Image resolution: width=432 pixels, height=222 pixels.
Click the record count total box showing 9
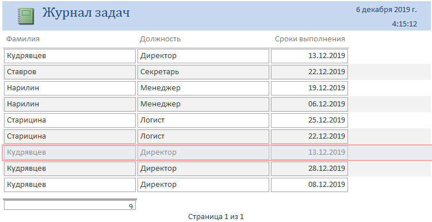70,205
